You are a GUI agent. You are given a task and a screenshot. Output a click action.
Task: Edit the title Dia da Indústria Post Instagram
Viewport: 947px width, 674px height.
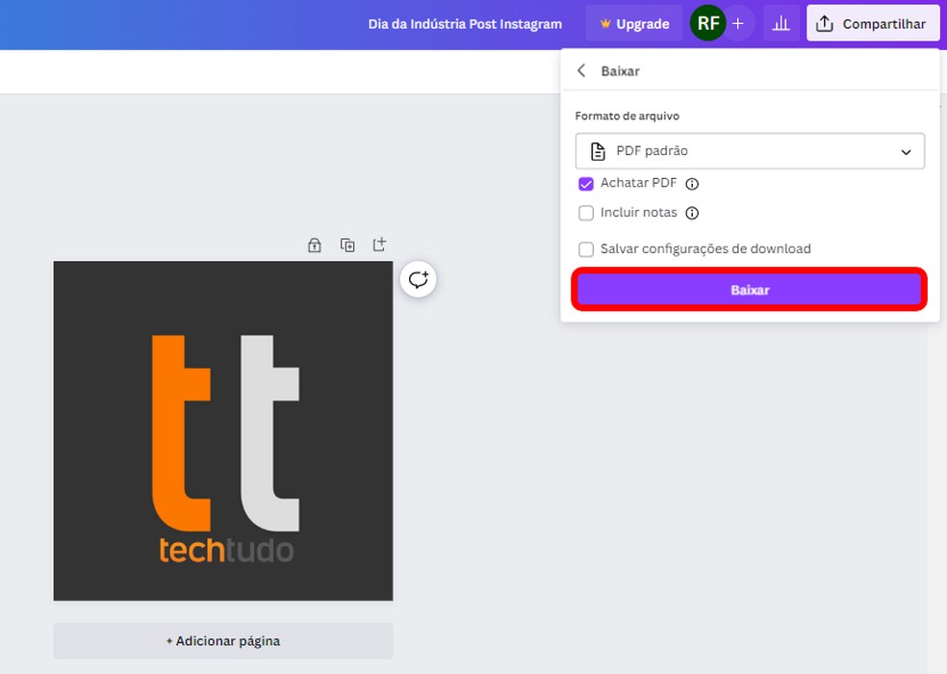(x=465, y=24)
